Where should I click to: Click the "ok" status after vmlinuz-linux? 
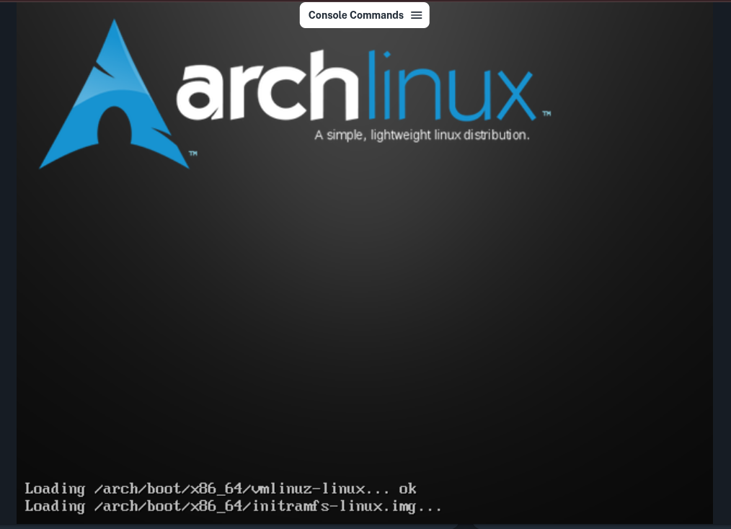click(x=407, y=489)
